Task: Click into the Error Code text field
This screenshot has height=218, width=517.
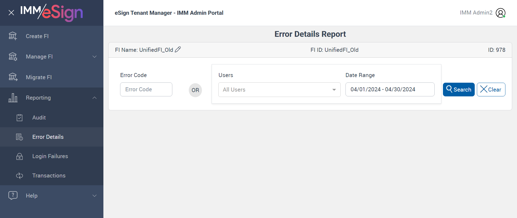Action: pos(146,89)
